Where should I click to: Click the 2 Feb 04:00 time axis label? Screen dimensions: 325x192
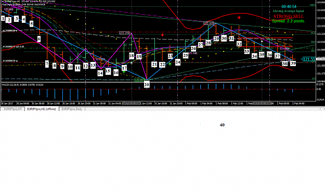pyautogui.click(x=298, y=103)
